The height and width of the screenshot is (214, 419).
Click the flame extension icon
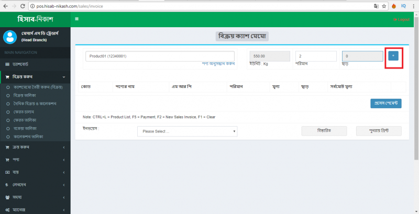coord(394,6)
